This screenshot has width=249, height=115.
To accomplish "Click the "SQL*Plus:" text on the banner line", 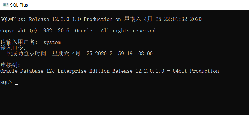I will (13, 19).
